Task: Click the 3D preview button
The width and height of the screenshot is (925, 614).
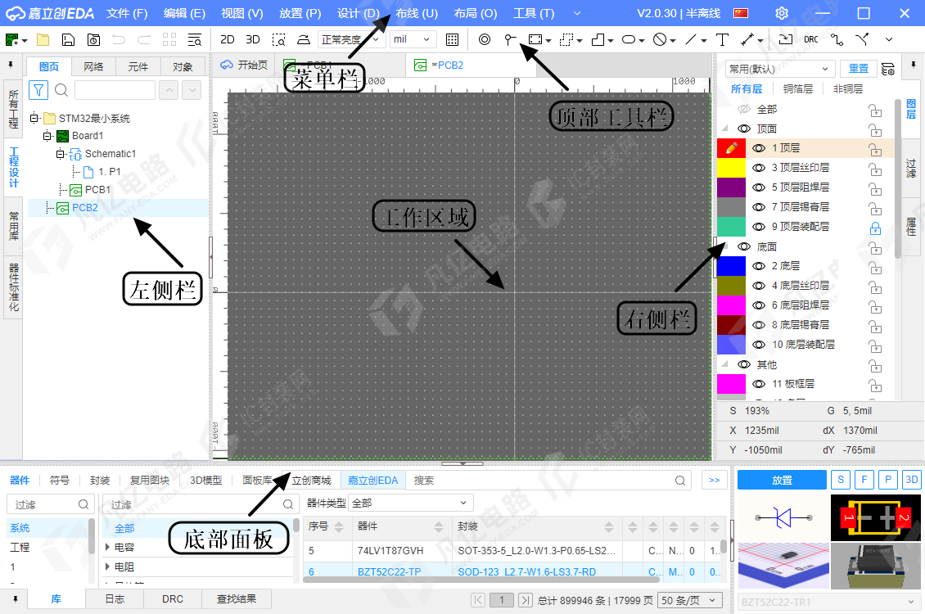Action: pos(911,480)
